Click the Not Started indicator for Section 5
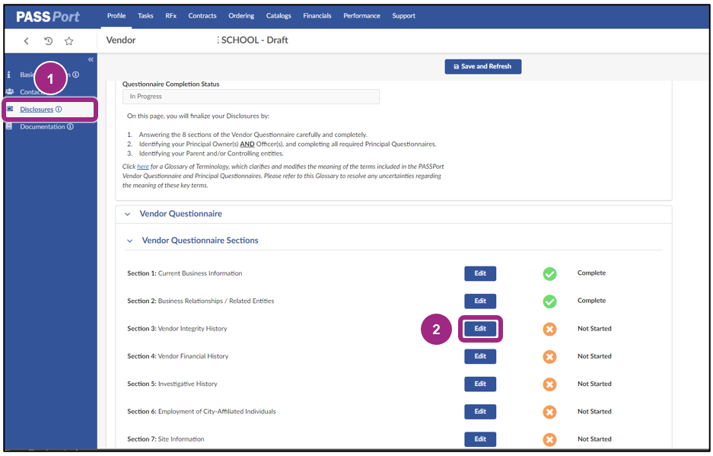 tap(549, 384)
